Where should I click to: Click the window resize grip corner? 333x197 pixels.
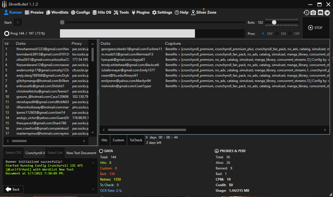pos(330,194)
